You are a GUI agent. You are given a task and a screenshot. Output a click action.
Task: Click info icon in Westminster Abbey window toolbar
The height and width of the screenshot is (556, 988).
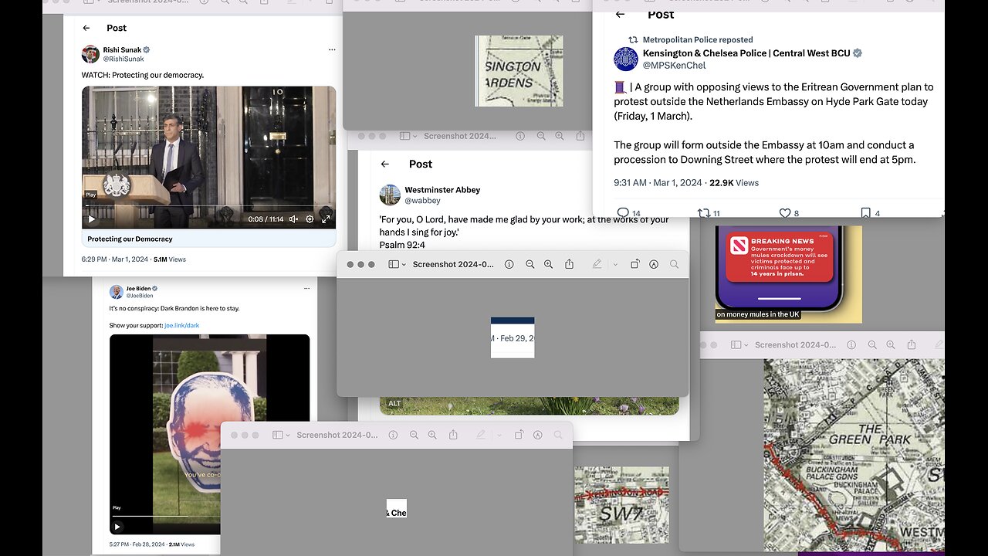pyautogui.click(x=520, y=136)
